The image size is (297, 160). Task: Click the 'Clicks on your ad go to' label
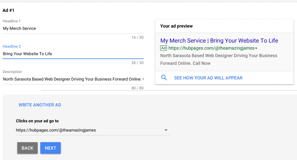point(37,121)
